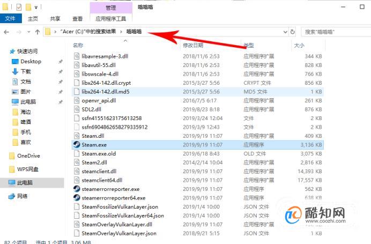371x244 pixels.
Task: Open the Quick Access Toolbar dropdown arrow
Action: coord(36,8)
